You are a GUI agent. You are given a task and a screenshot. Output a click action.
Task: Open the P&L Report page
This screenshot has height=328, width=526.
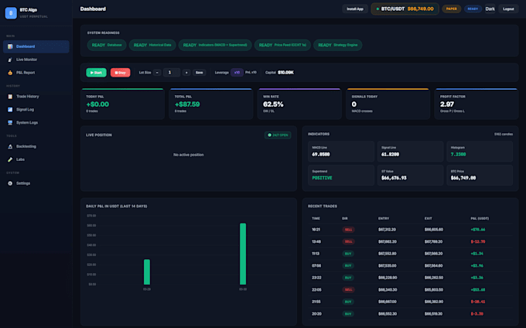click(x=36, y=73)
